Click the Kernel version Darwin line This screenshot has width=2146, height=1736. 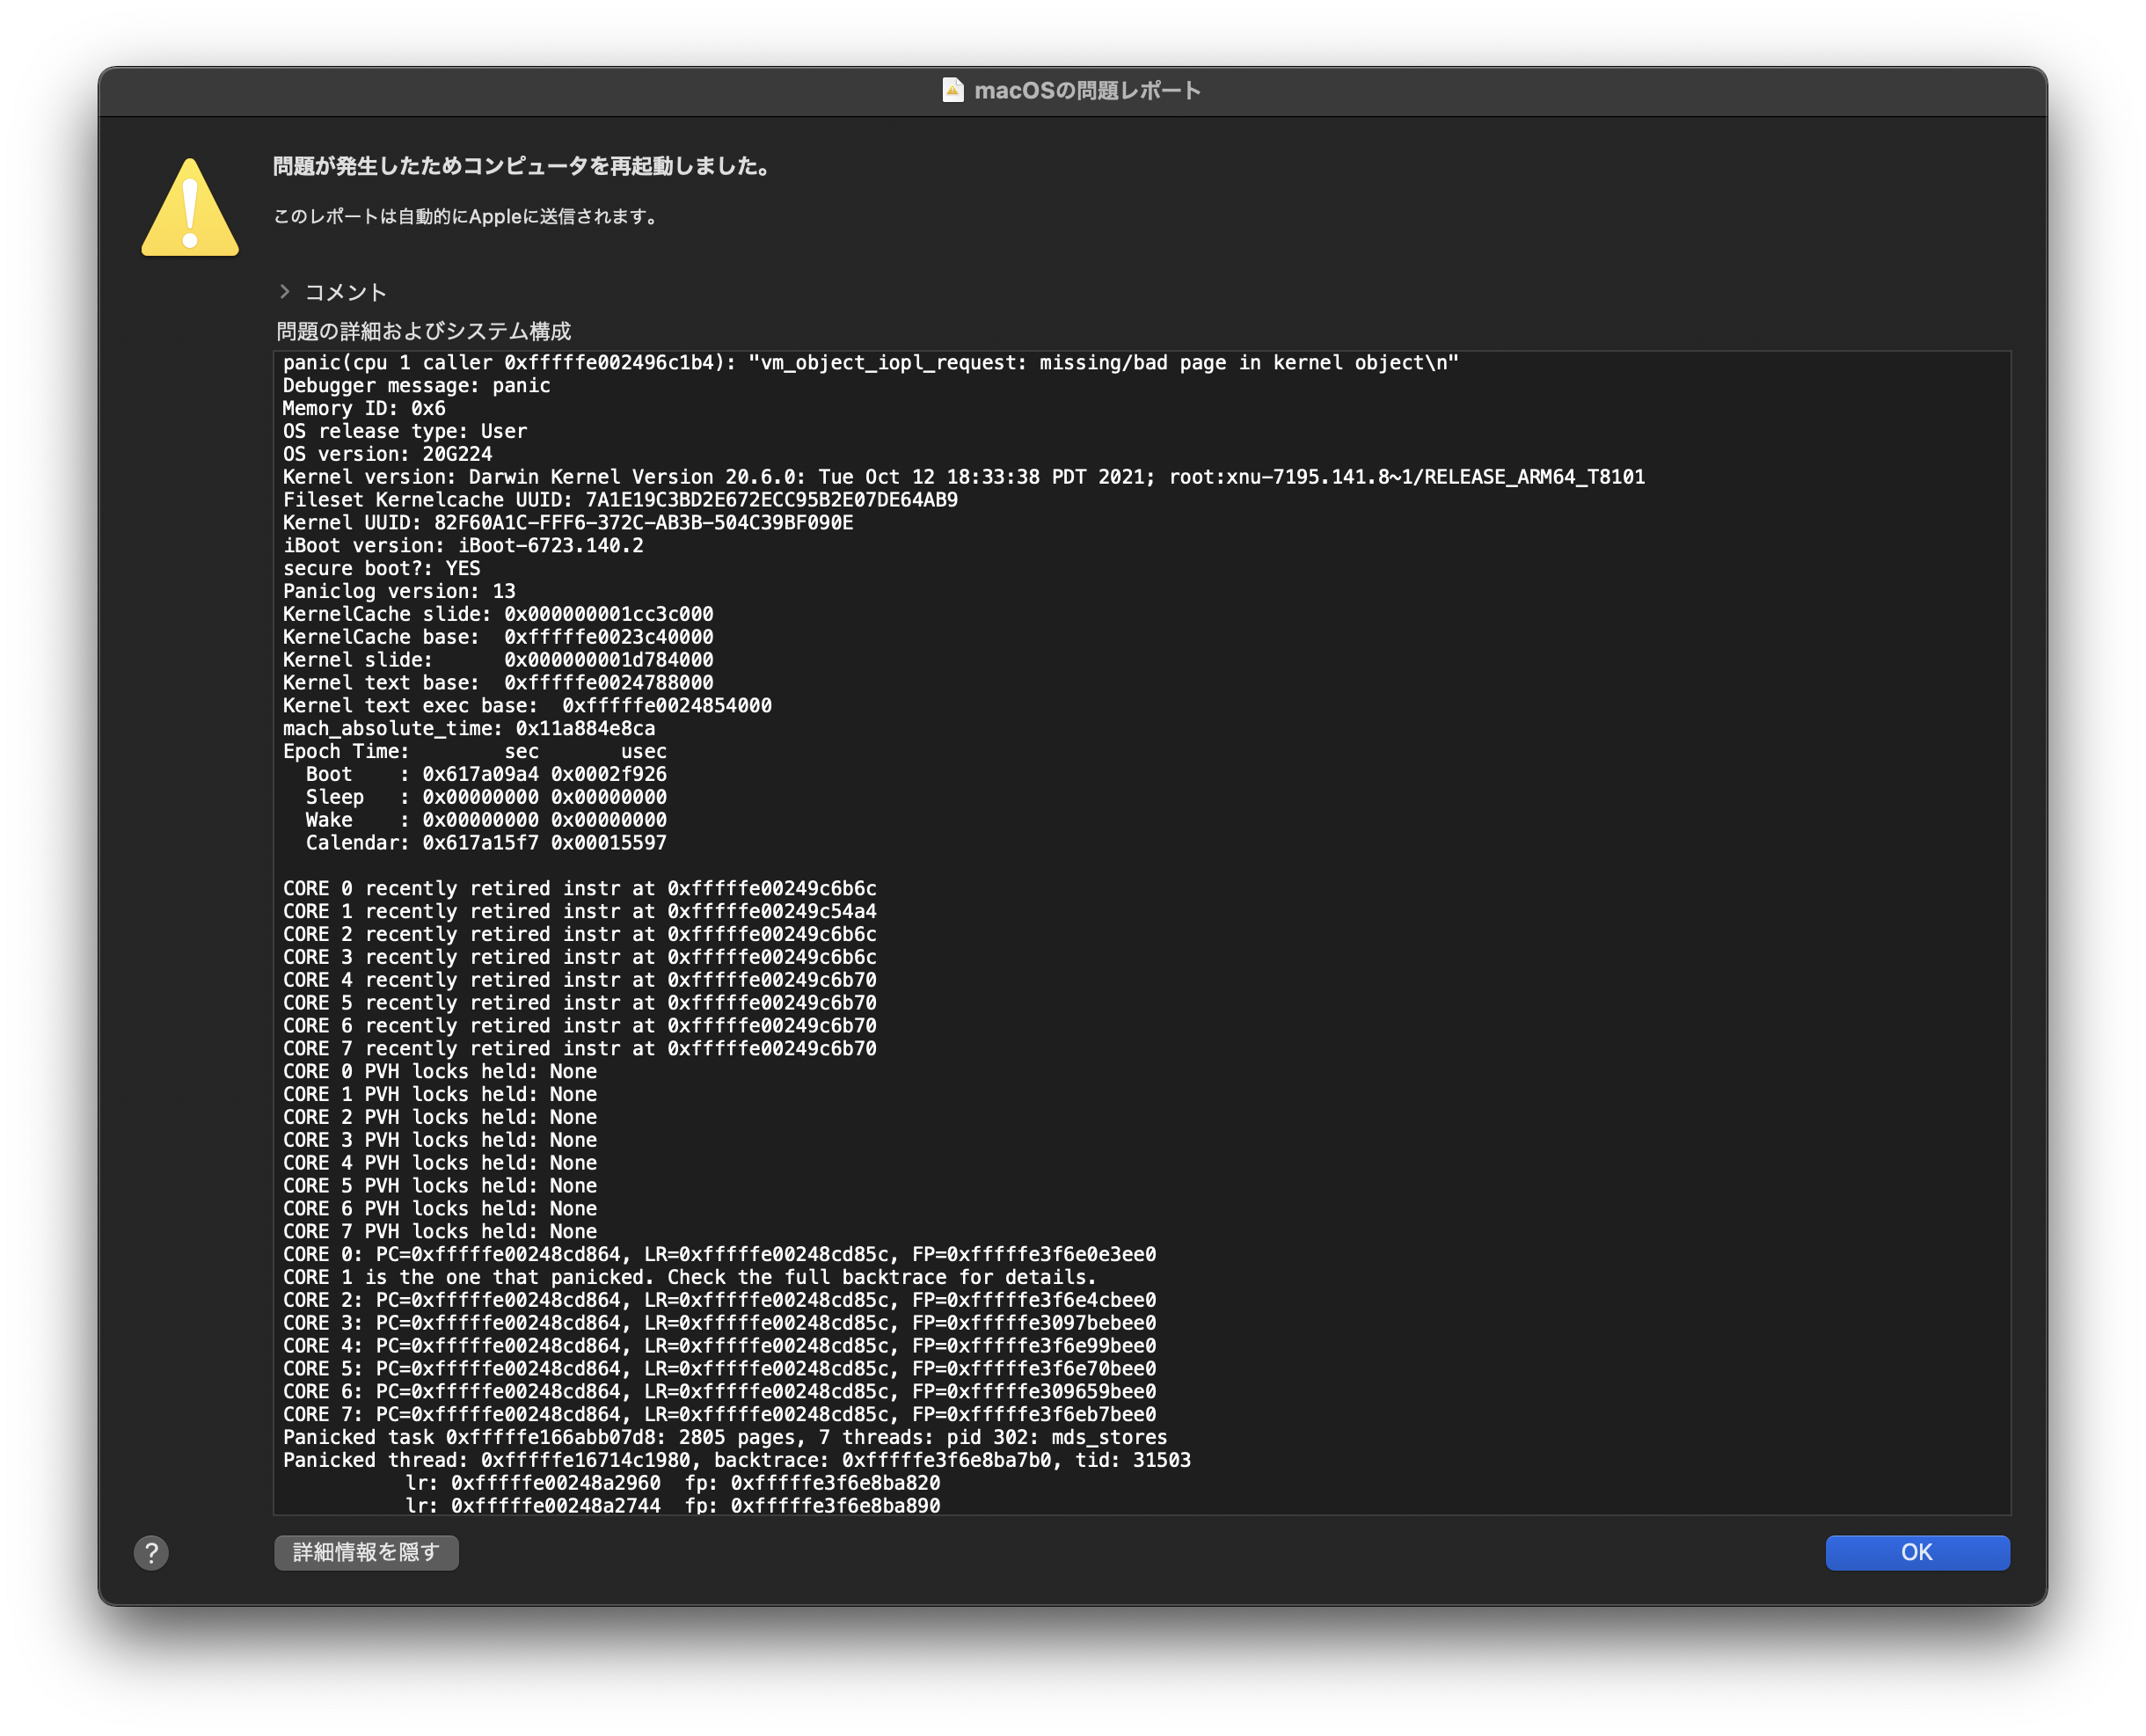(963, 477)
